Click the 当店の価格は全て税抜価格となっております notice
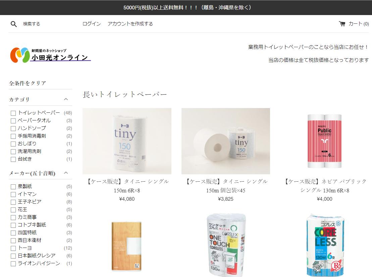This screenshot has width=372, height=277. click(319, 60)
